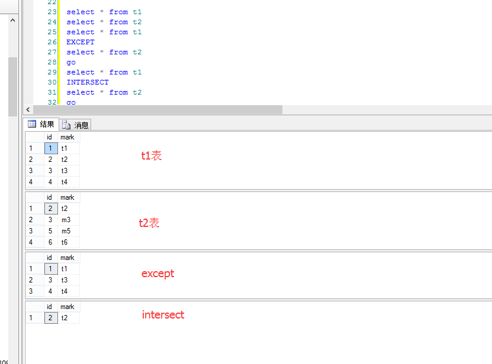Switch to the 结果 results tab

click(x=41, y=124)
